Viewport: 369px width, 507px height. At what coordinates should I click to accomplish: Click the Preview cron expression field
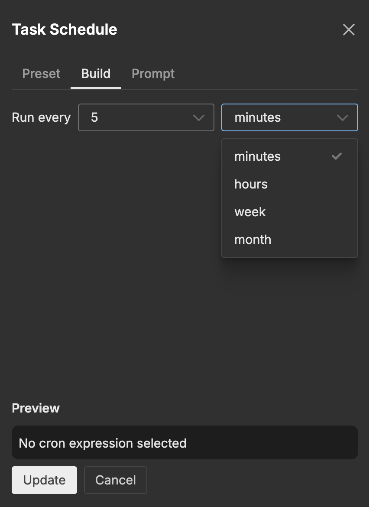click(185, 442)
